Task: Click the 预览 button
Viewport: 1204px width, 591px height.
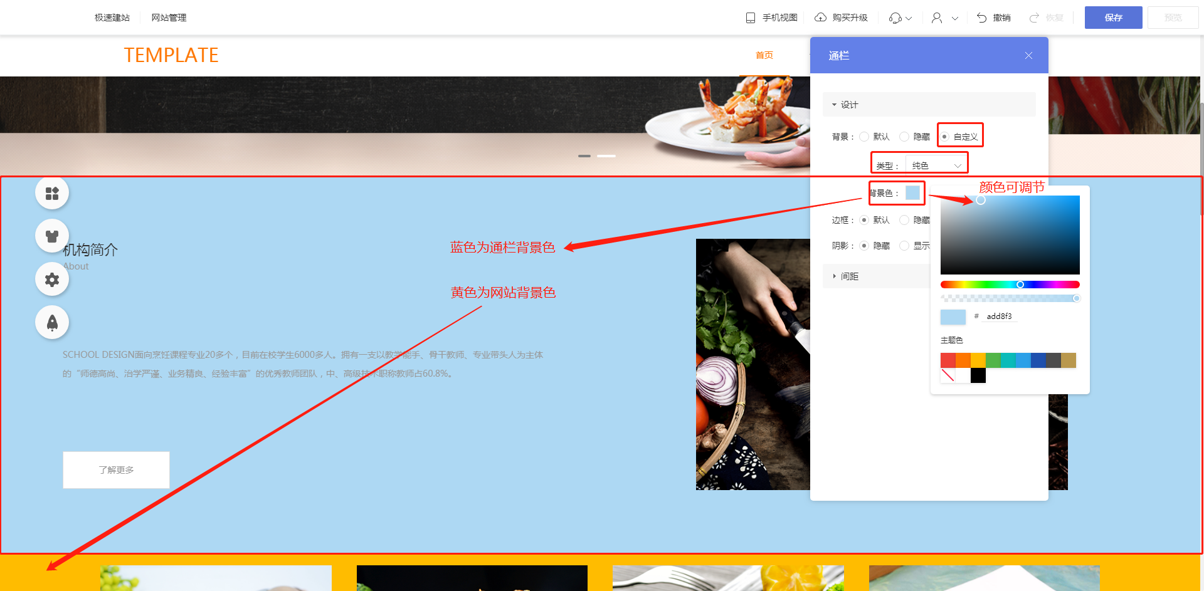Action: [1173, 18]
